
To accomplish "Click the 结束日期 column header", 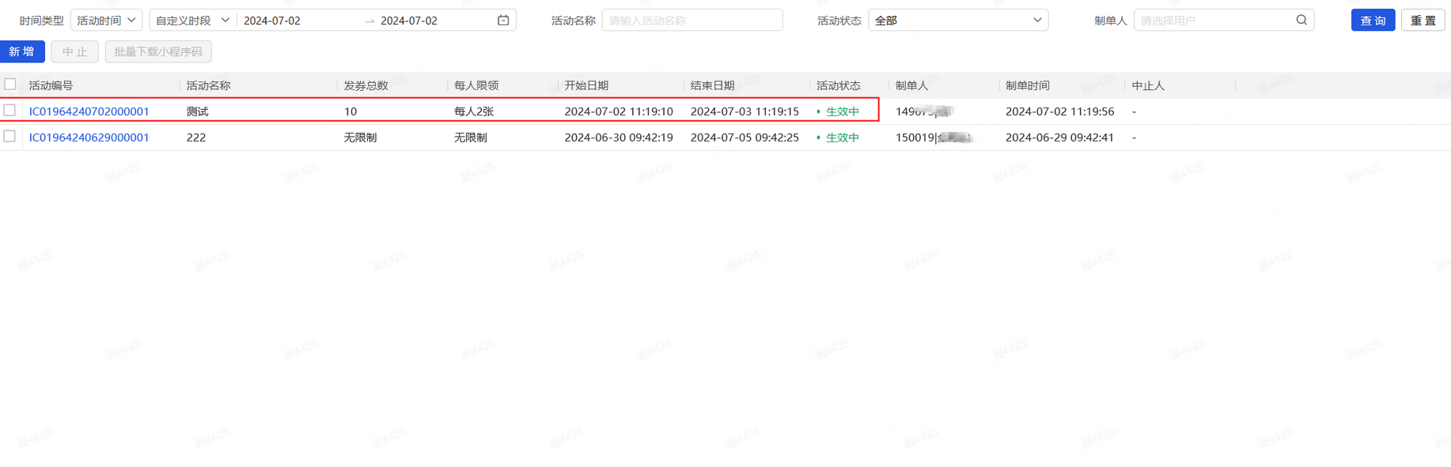I will coord(712,85).
